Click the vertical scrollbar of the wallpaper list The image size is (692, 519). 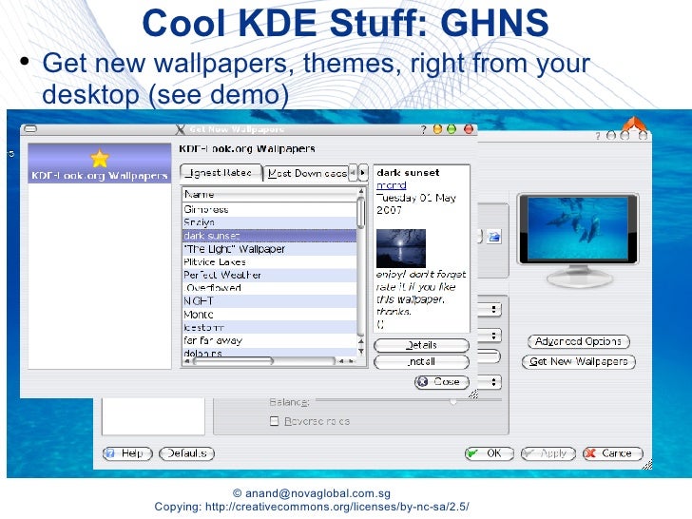pyautogui.click(x=361, y=272)
